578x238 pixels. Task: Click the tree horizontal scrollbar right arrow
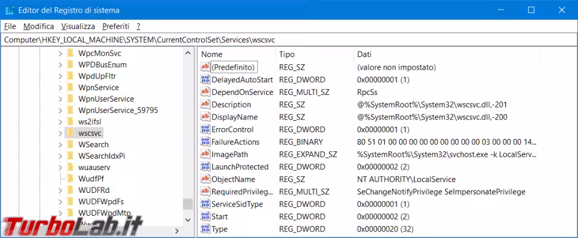coord(176,231)
